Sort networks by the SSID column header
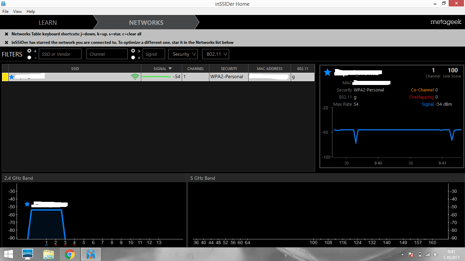 pyautogui.click(x=75, y=68)
